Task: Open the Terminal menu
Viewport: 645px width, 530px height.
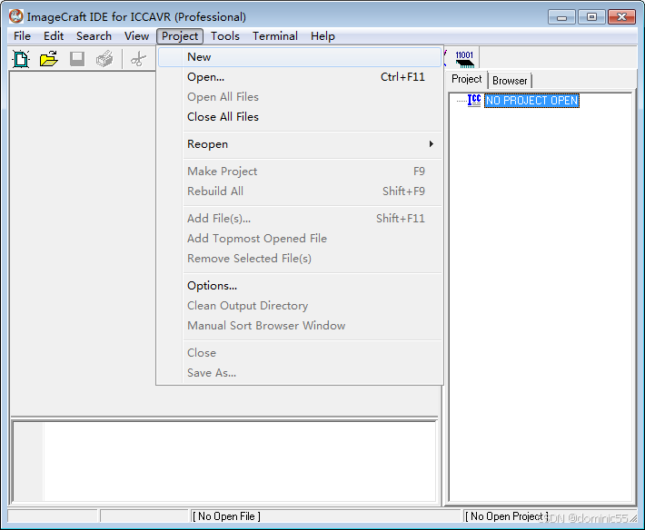Action: tap(275, 36)
